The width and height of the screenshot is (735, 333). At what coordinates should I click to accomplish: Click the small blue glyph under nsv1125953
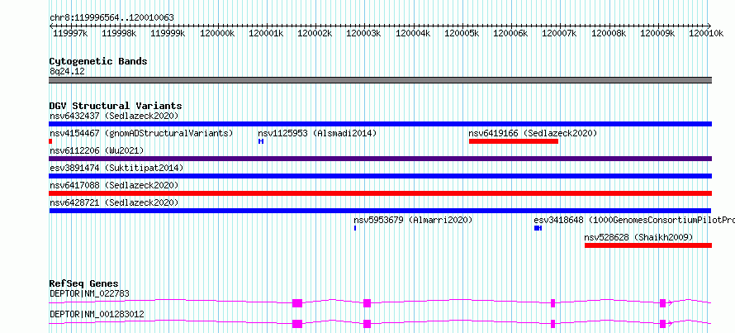[x=261, y=141]
